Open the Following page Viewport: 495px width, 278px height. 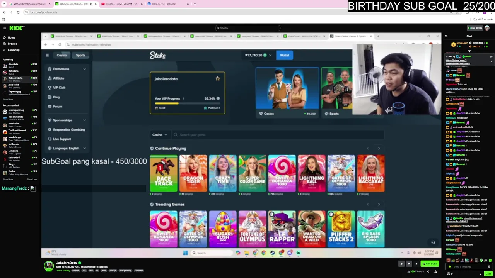click(11, 50)
